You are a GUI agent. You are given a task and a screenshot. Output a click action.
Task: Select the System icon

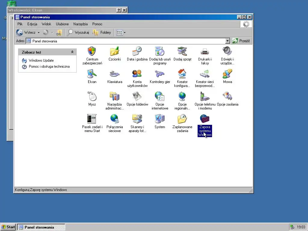160,121
